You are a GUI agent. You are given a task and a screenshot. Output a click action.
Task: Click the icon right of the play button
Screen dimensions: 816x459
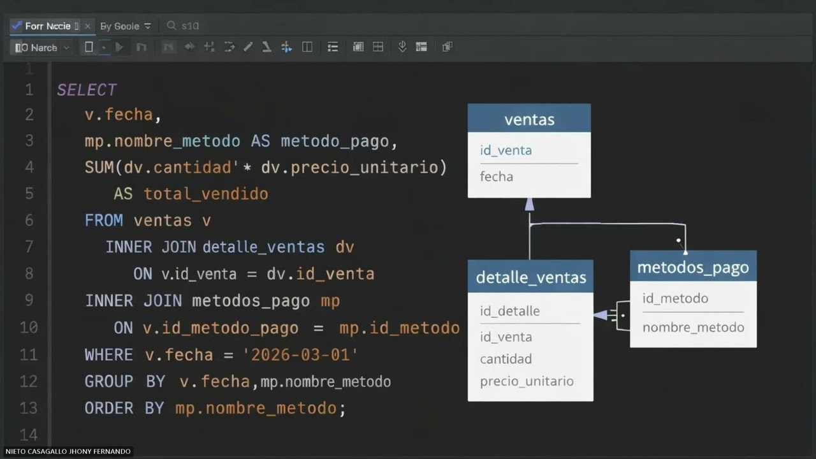pos(142,47)
